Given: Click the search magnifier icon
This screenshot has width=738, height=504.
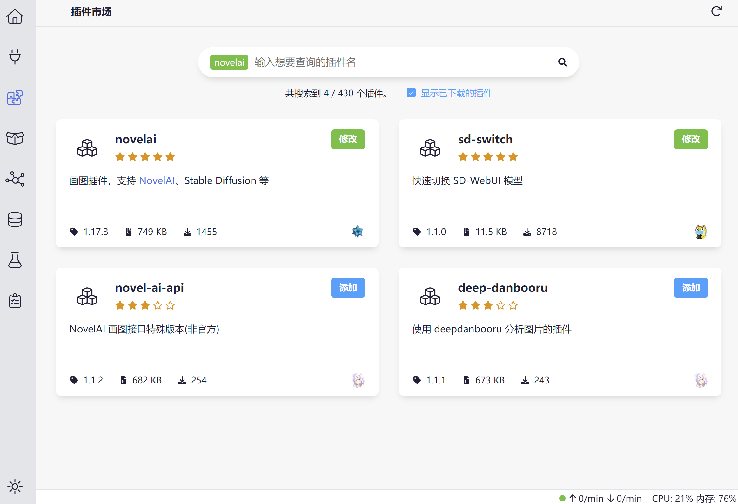Looking at the screenshot, I should (562, 62).
